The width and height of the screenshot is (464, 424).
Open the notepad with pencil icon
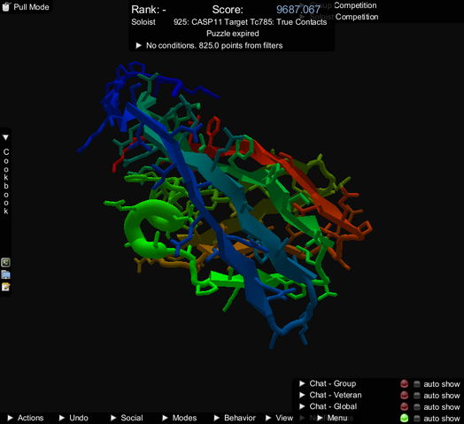coord(5,287)
